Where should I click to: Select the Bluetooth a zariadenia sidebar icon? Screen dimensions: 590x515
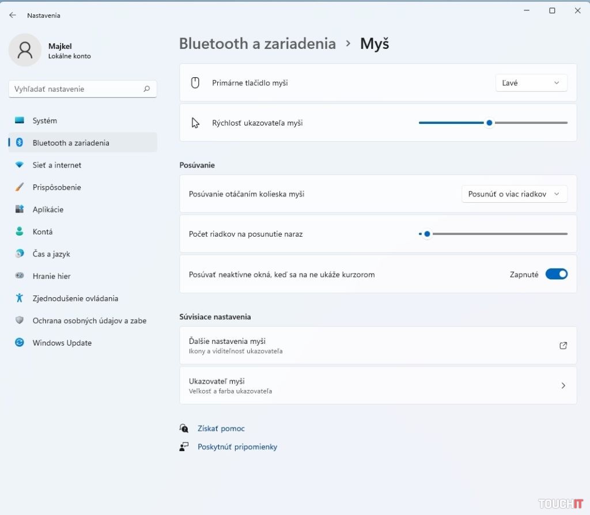coord(20,142)
